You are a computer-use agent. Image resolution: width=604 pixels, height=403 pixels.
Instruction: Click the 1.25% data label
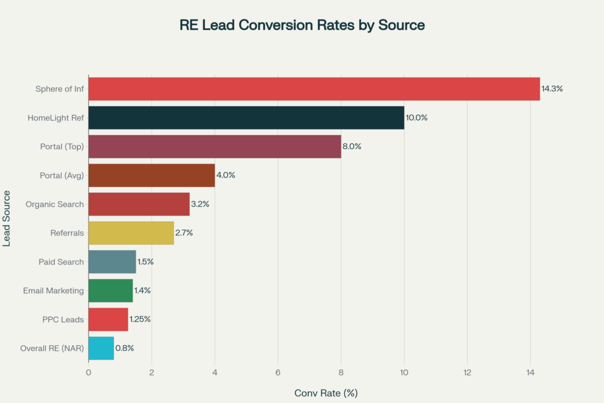pyautogui.click(x=140, y=319)
